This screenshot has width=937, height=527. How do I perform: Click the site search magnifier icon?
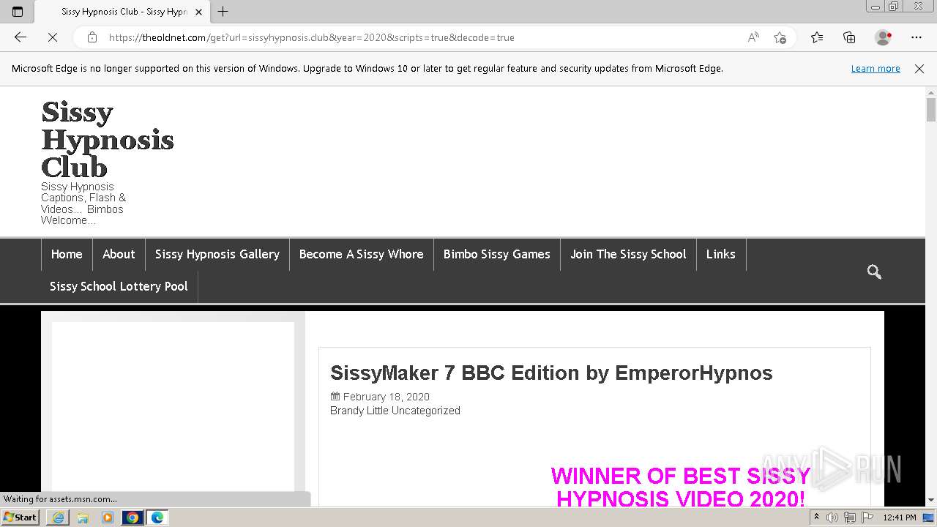click(874, 272)
